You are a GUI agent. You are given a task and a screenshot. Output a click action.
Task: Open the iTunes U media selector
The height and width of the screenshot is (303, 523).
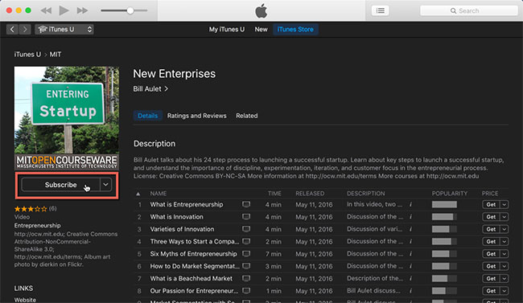[x=64, y=29]
